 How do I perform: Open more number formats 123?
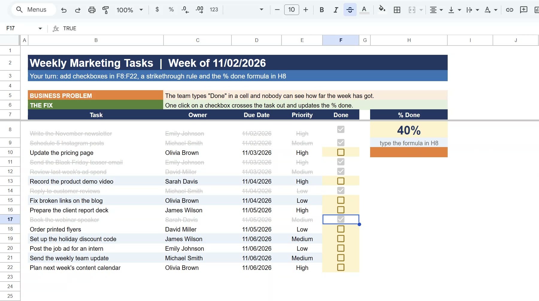pyautogui.click(x=214, y=10)
